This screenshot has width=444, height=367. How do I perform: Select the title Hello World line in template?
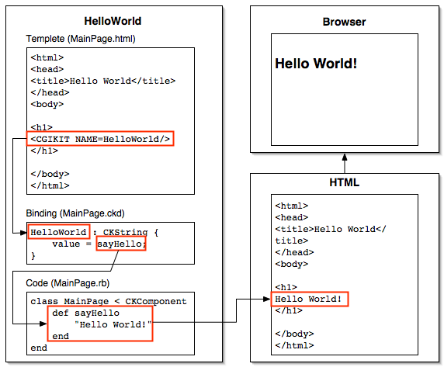tap(103, 81)
